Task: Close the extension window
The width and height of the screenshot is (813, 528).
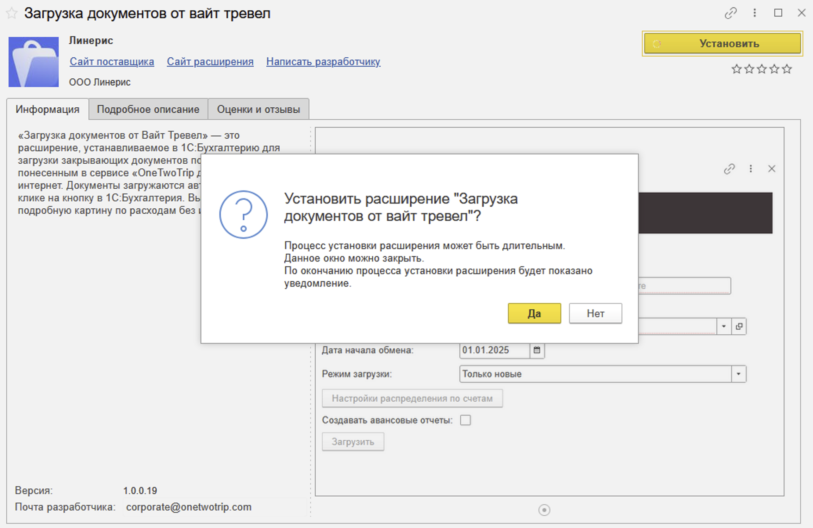Action: coord(801,13)
